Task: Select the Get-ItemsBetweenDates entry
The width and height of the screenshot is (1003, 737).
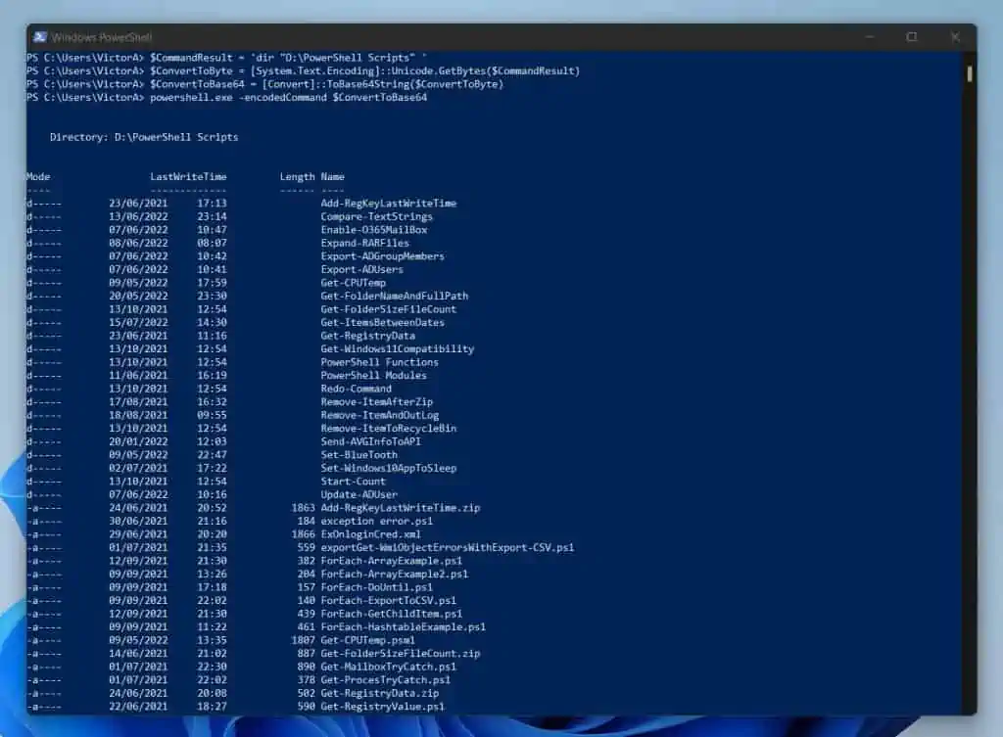Action: [x=383, y=322]
